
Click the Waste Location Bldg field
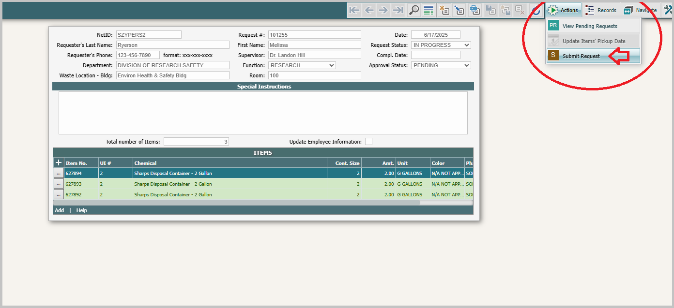tap(173, 75)
